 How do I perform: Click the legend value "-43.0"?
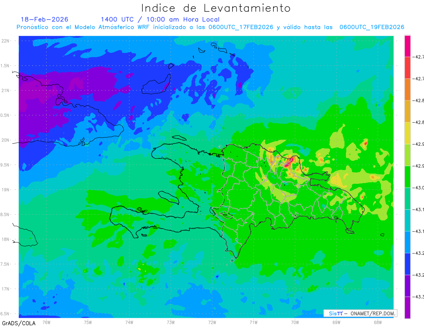point(418,188)
